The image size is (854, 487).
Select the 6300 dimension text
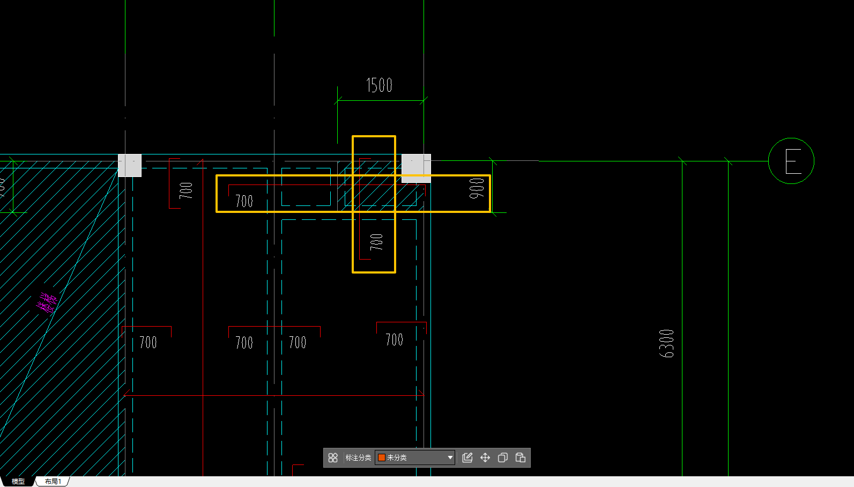[x=666, y=344]
